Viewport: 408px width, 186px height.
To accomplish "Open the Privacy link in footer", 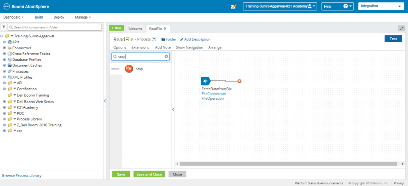I will (x=398, y=183).
